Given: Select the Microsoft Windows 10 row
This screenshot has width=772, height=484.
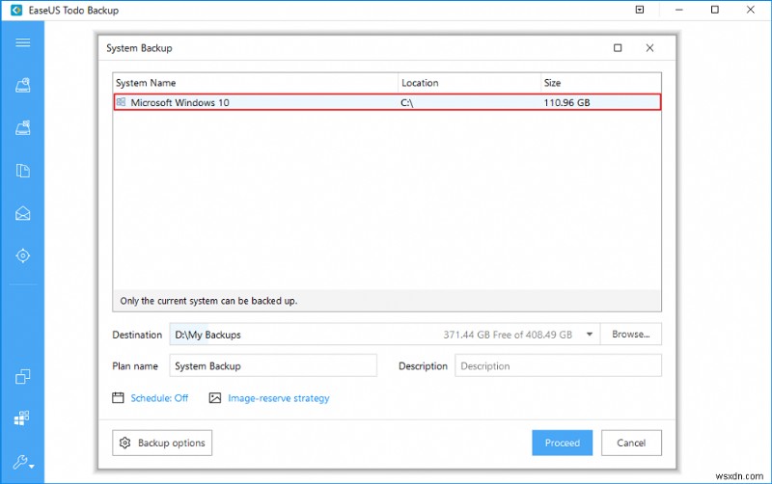Looking at the screenshot, I should click(387, 102).
